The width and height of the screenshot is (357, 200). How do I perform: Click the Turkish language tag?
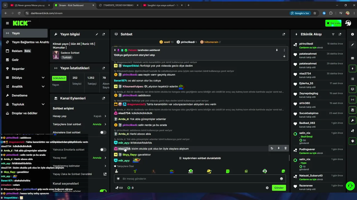(67, 57)
